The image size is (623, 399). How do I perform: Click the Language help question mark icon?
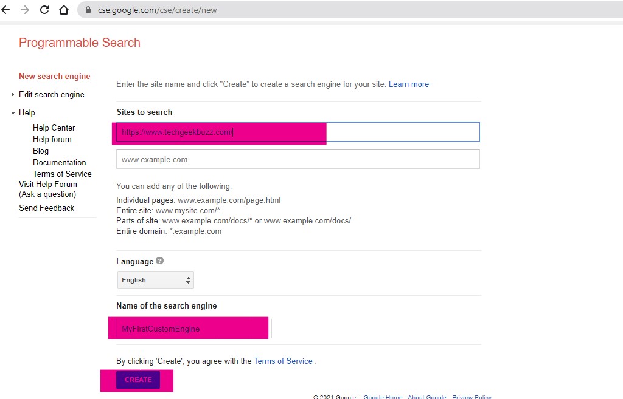click(x=160, y=261)
